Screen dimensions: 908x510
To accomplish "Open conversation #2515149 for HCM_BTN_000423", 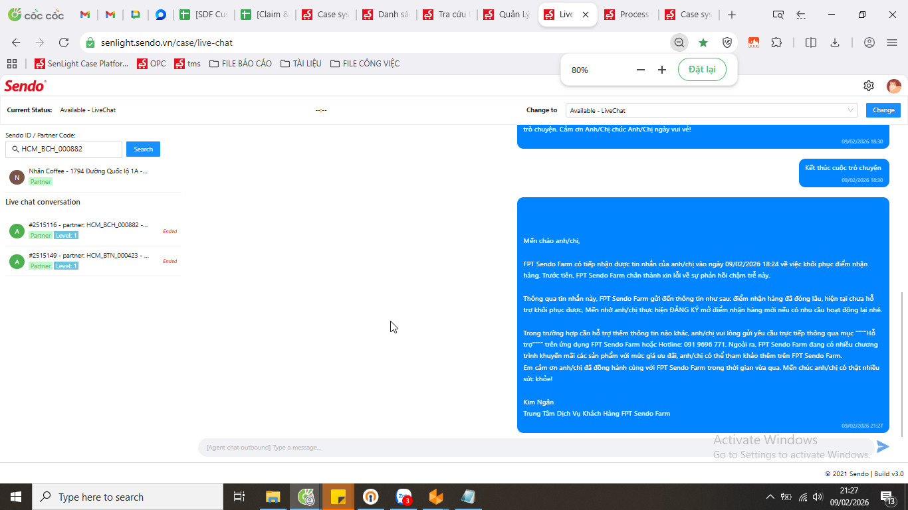I will pos(93,260).
